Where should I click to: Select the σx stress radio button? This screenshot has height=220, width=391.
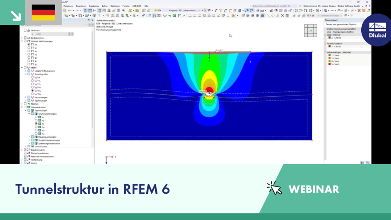click(36, 117)
